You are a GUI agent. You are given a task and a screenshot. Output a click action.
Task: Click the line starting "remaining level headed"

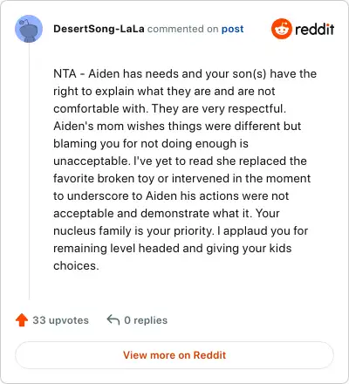[x=173, y=248]
